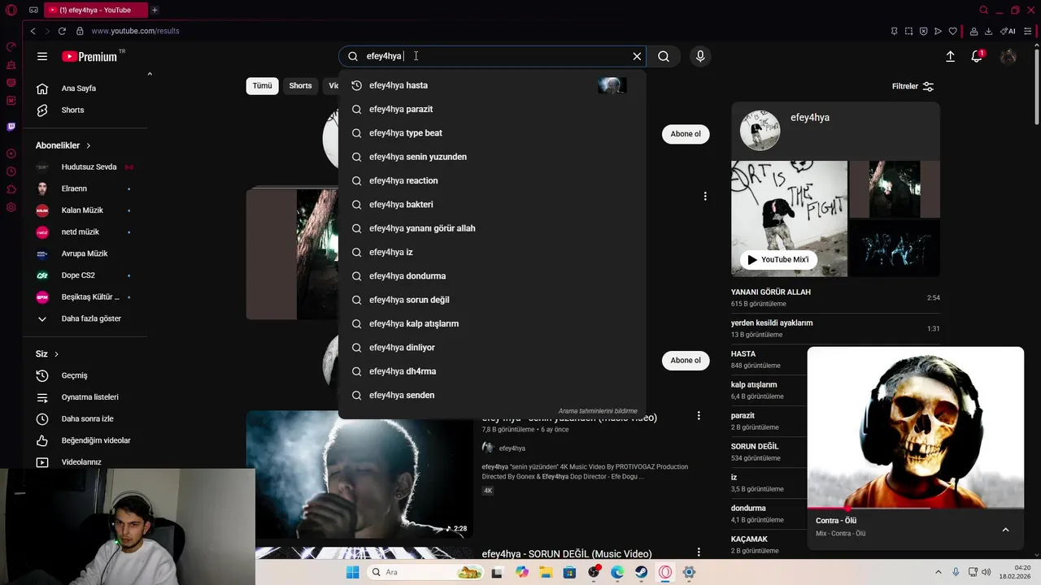Viewport: 1041px width, 585px height.
Task: Play the YouTube Mix'i for efey4hya
Action: click(x=778, y=260)
